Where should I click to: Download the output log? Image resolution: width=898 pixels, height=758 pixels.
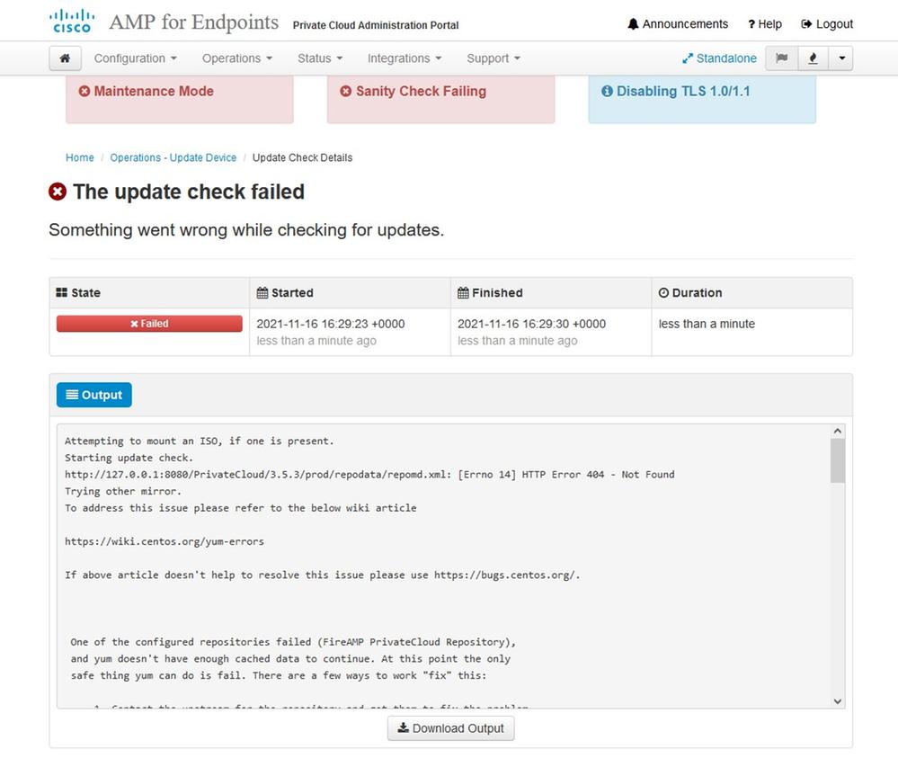[450, 728]
